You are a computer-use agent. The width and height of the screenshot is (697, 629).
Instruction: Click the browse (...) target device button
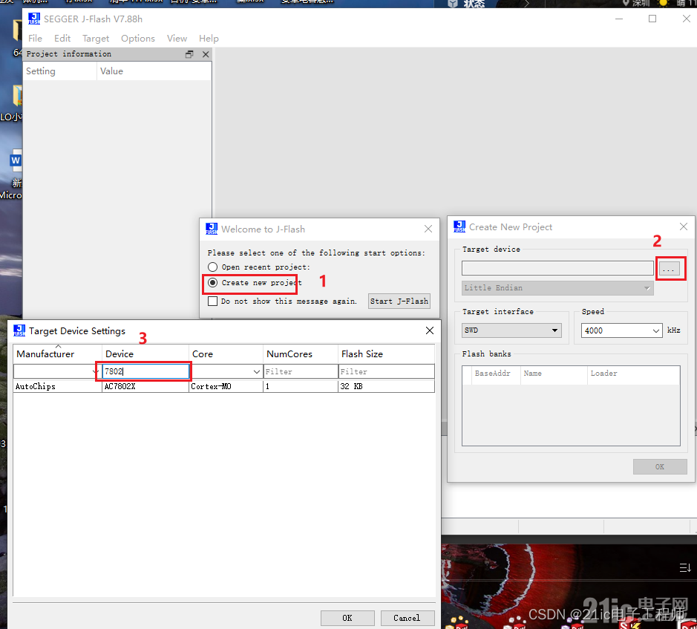click(x=669, y=269)
